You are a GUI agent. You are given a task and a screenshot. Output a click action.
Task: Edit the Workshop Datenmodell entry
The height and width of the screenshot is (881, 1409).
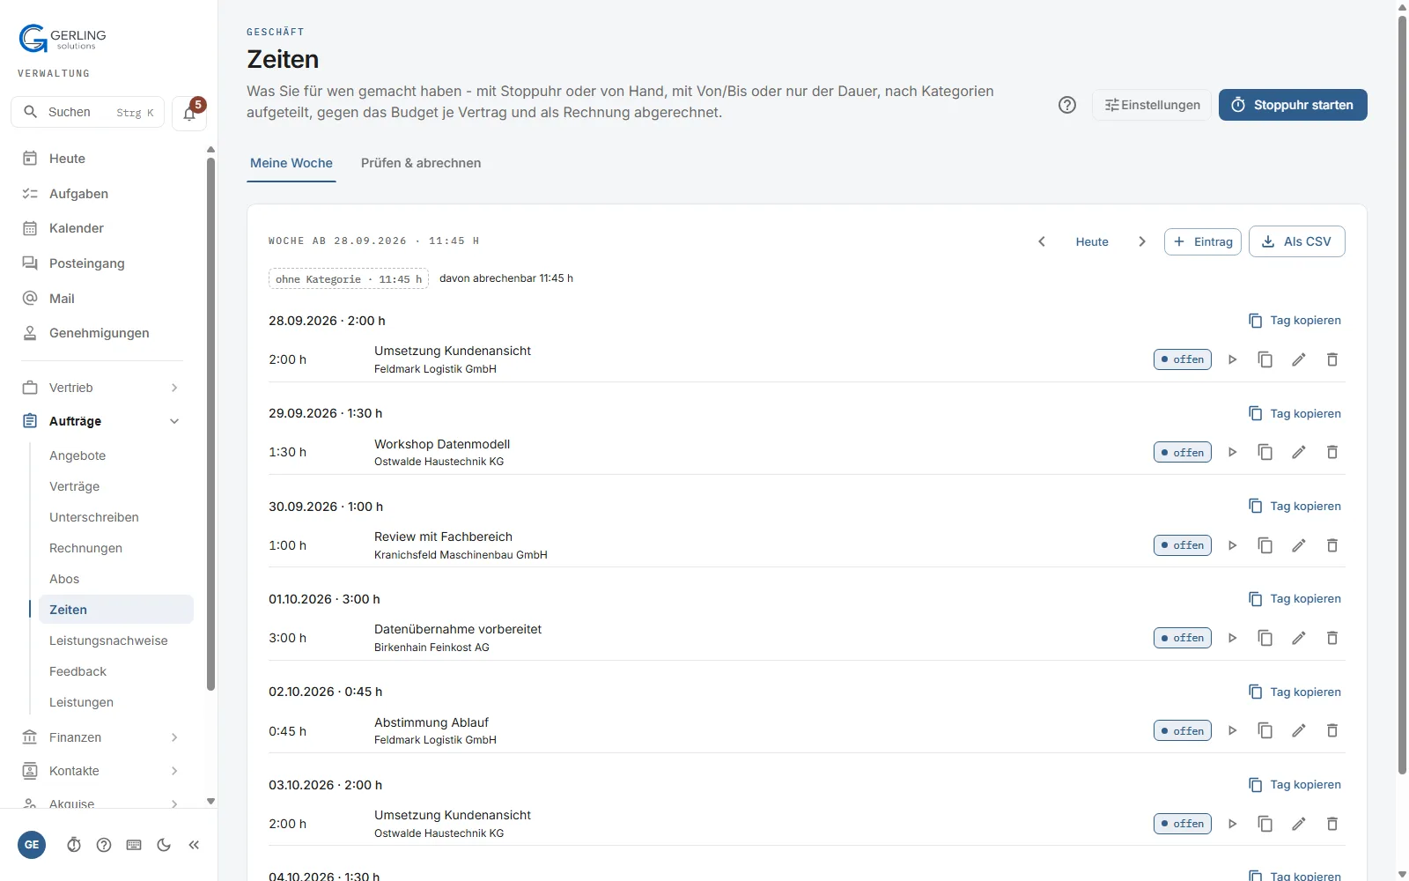pos(1299,452)
